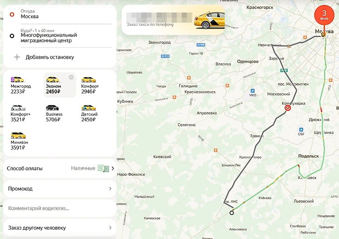The width and height of the screenshot is (339, 239).
Task: Click the black destination circle marker
Action: (232, 213)
